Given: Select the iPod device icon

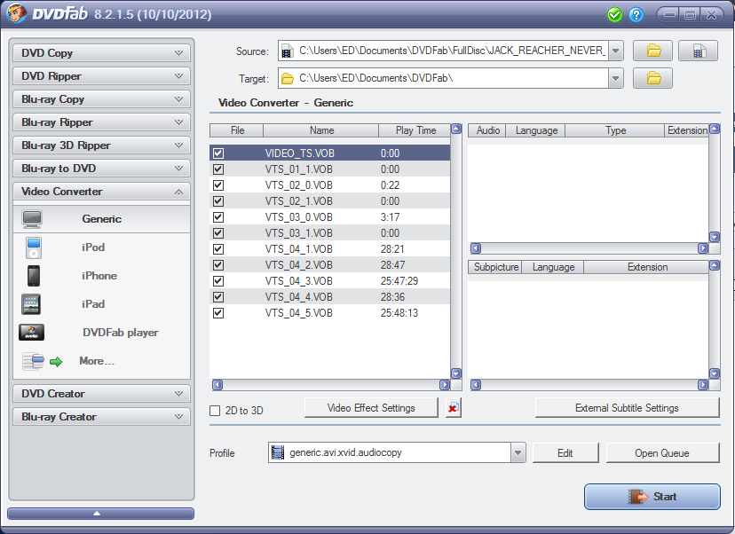Looking at the screenshot, I should click(x=33, y=247).
